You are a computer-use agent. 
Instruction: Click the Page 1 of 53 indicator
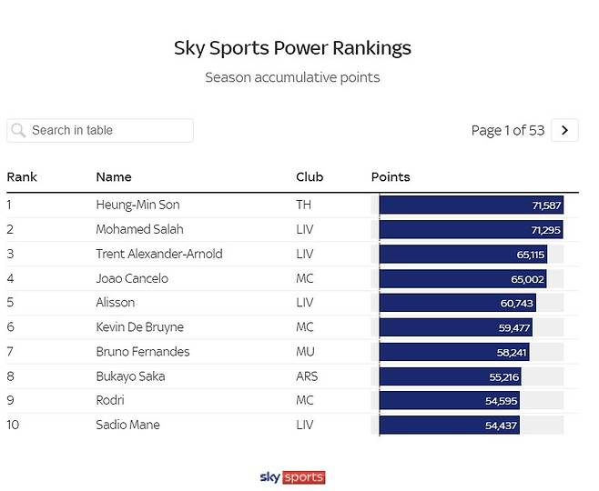pos(507,130)
